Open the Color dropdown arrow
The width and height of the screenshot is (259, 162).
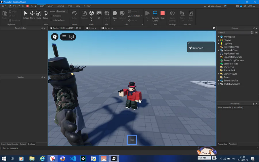pos(115,21)
